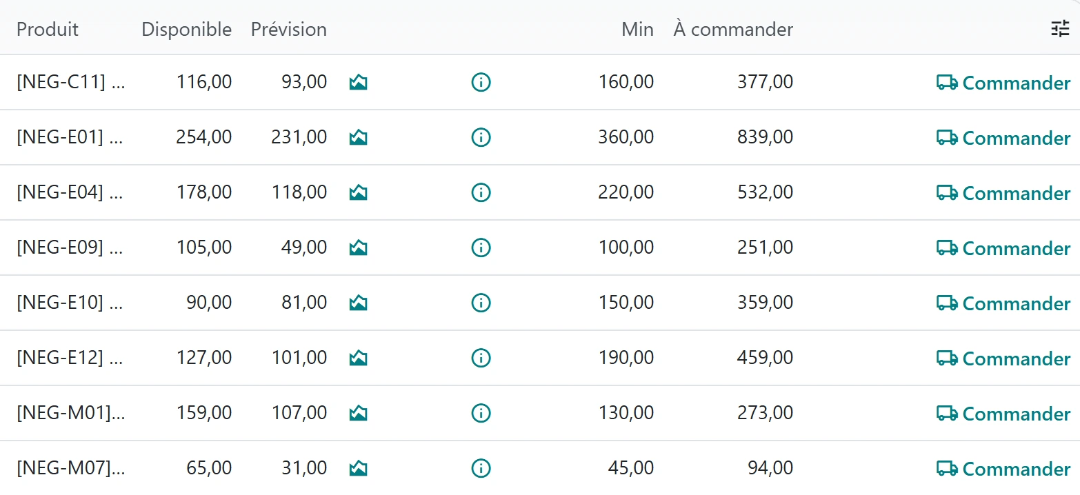Open forecast chart for NEG-E04

[358, 193]
